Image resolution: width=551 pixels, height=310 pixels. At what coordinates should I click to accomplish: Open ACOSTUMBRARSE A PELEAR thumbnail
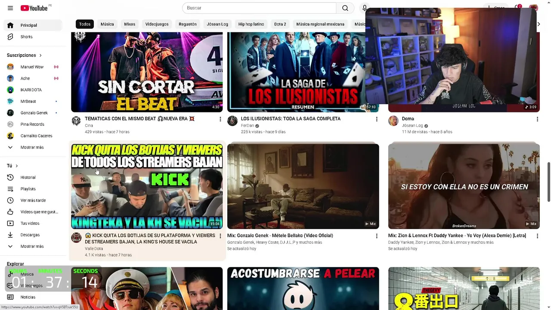(303, 288)
